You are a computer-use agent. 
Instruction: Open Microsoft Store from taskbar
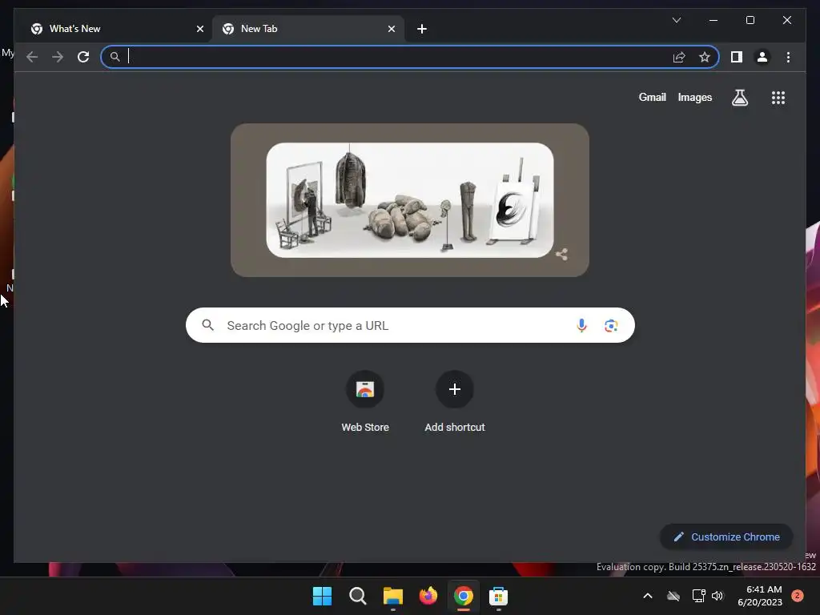[x=498, y=596]
